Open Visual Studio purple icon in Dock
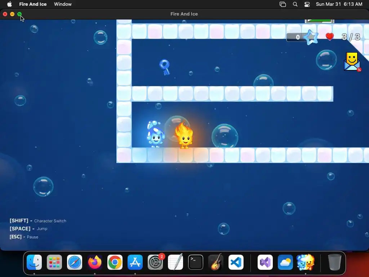Screen dimensions: 369x277 tap(265, 262)
